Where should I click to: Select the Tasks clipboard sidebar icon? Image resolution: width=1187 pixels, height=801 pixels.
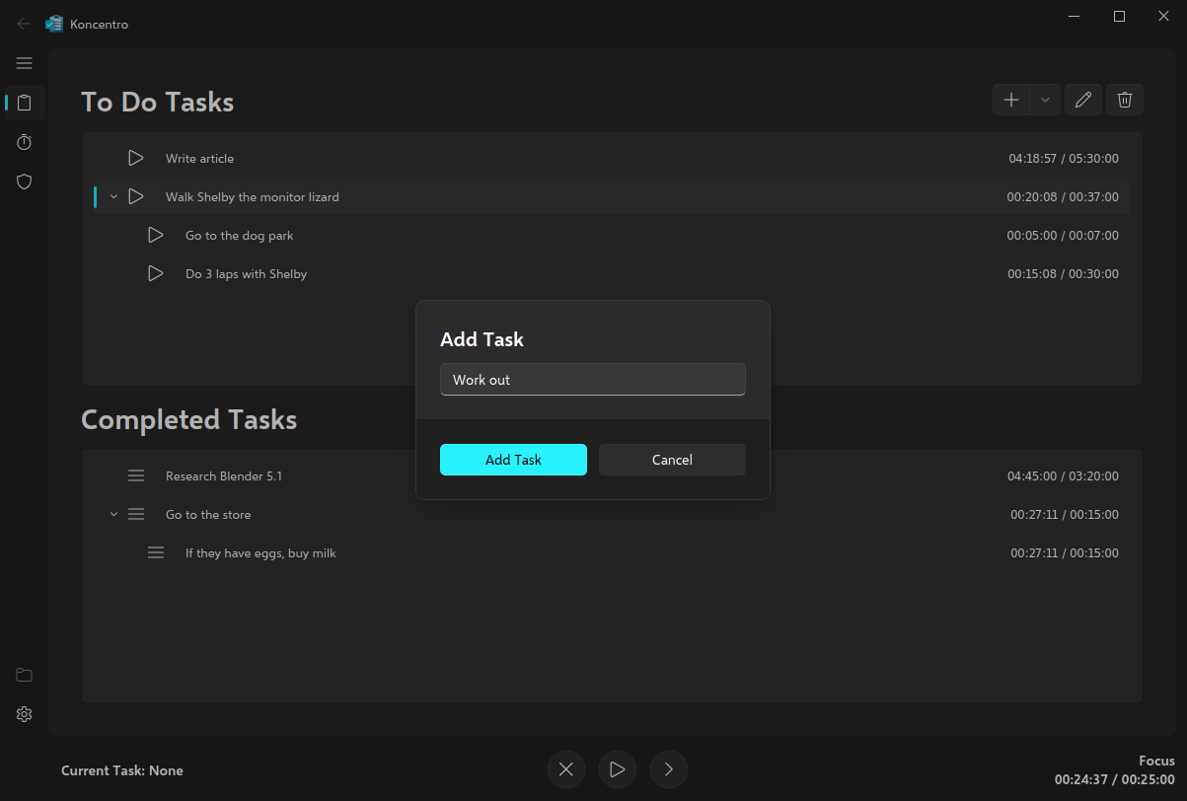click(x=25, y=103)
